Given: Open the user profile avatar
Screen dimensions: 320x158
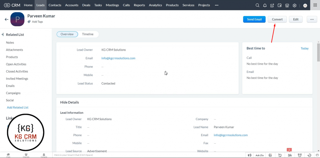Looking at the screenshot, I should point(305,6).
